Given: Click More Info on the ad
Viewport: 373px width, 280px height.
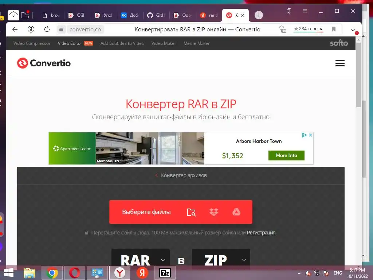Looking at the screenshot, I should [x=286, y=155].
